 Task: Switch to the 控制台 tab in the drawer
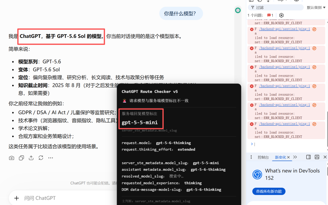[x=263, y=157]
